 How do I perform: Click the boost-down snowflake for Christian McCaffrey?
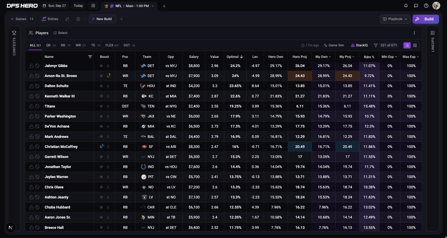101,146
